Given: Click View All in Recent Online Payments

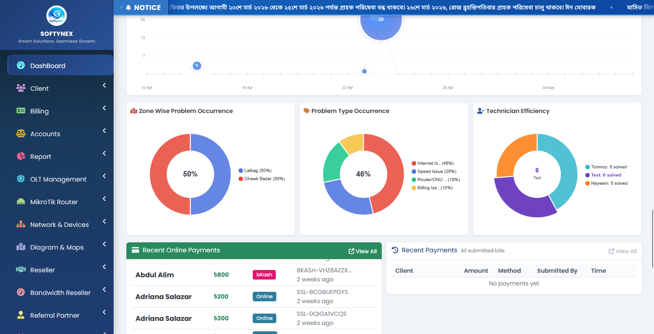Looking at the screenshot, I should 363,251.
